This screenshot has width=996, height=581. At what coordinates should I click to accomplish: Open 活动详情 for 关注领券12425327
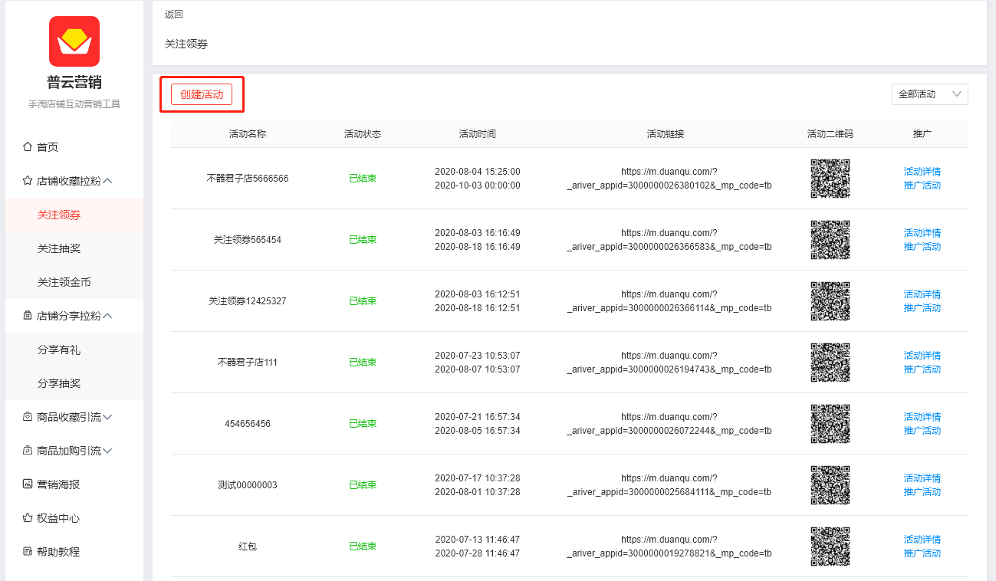922,294
